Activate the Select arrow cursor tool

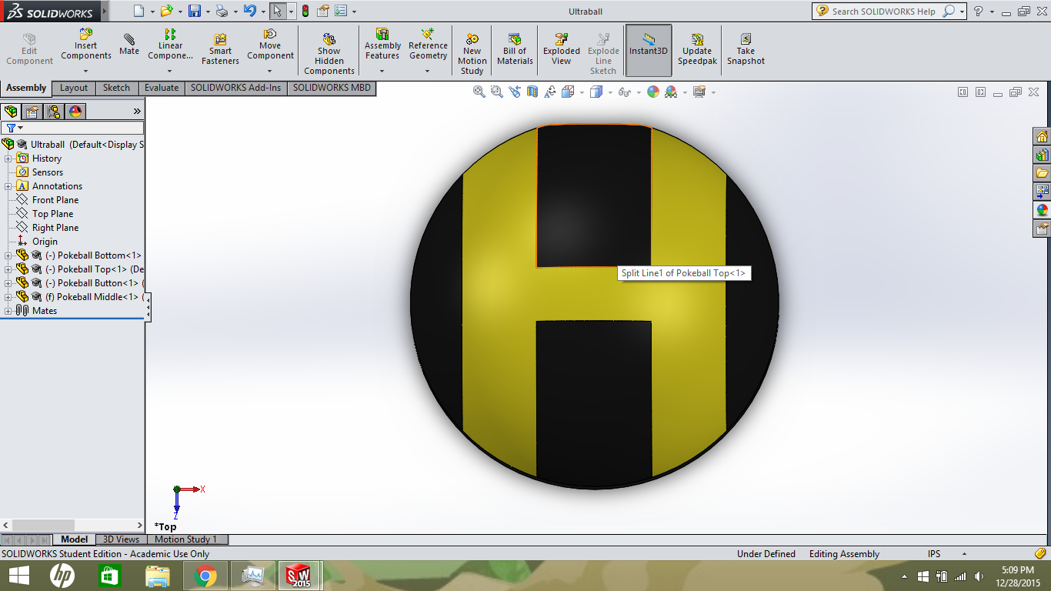coord(277,11)
